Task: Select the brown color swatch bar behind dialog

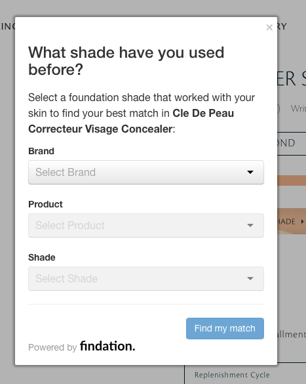Action: 292,181
